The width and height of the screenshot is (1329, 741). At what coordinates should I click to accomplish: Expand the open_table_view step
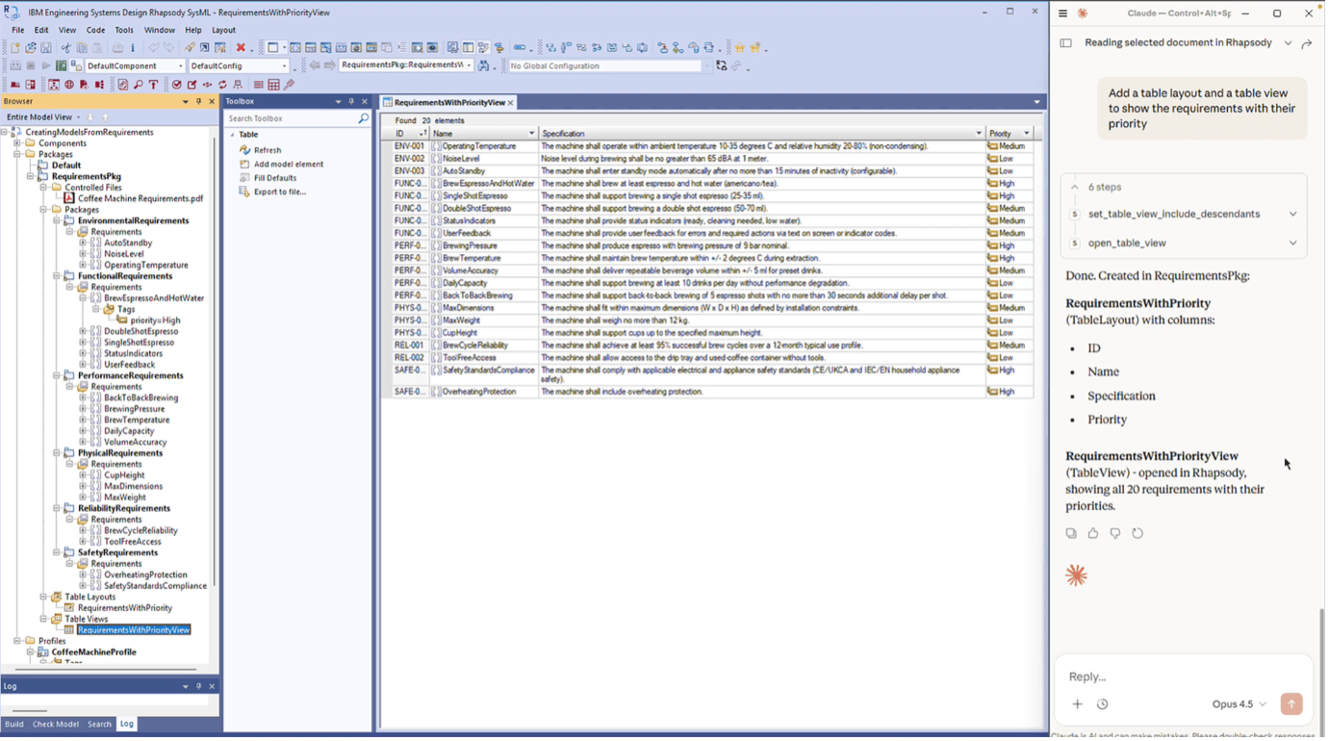[1292, 243]
